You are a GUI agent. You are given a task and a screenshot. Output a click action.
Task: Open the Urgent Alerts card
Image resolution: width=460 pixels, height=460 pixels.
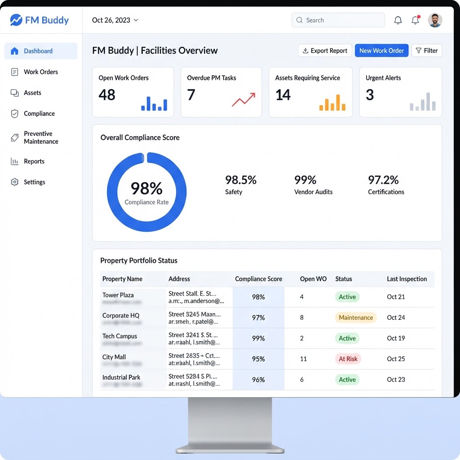point(400,92)
